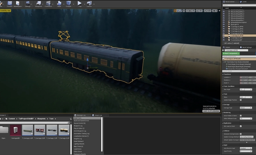Click the Add Component button
This screenshot has width=256, height=155.
[230, 53]
